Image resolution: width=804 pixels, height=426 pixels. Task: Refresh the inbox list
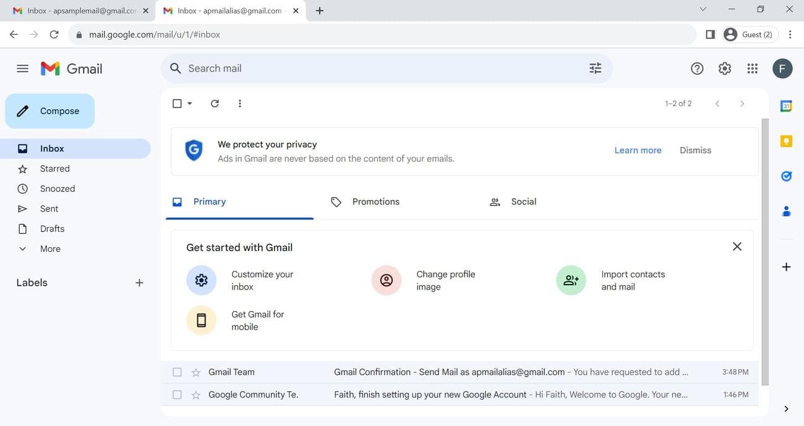coord(215,103)
